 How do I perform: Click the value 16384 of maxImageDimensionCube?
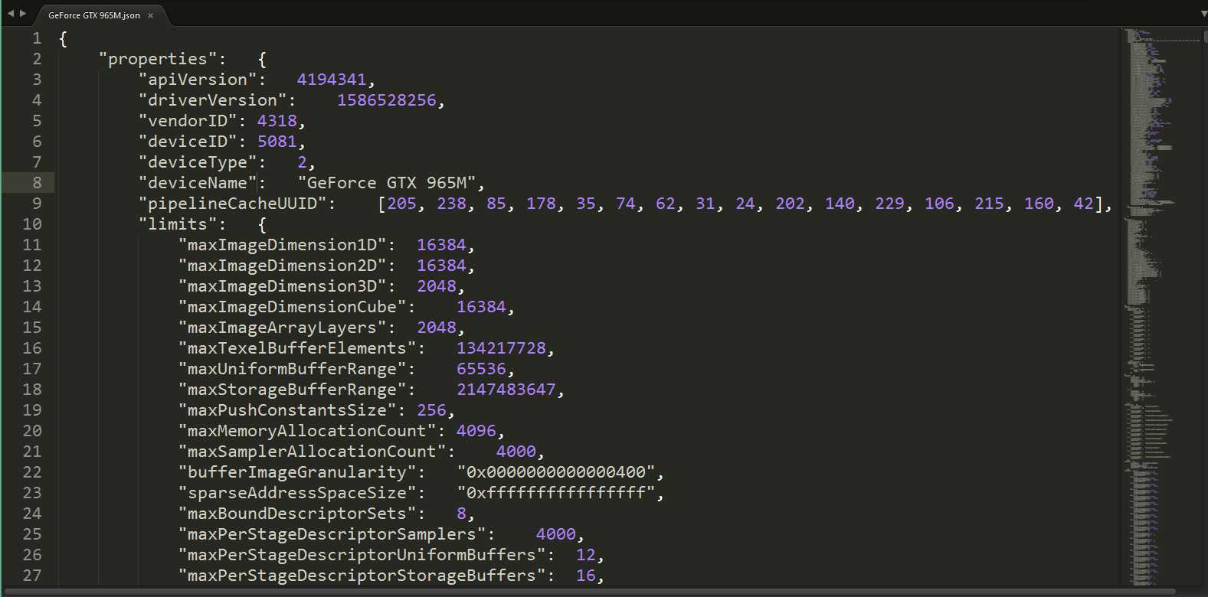click(481, 307)
